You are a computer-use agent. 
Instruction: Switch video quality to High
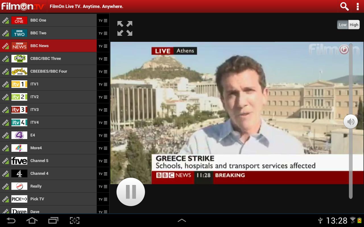tap(354, 25)
